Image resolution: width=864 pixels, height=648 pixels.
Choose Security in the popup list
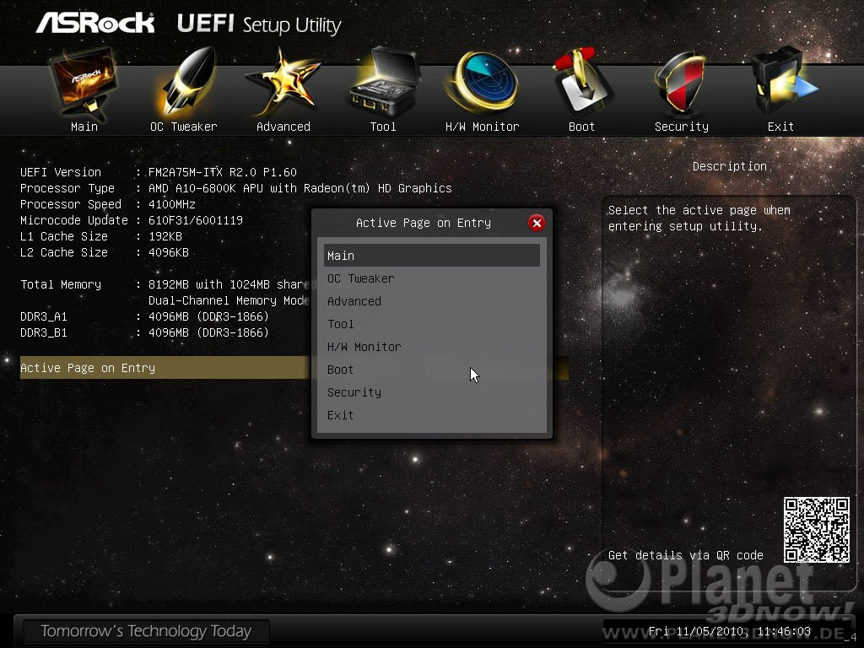point(431,392)
